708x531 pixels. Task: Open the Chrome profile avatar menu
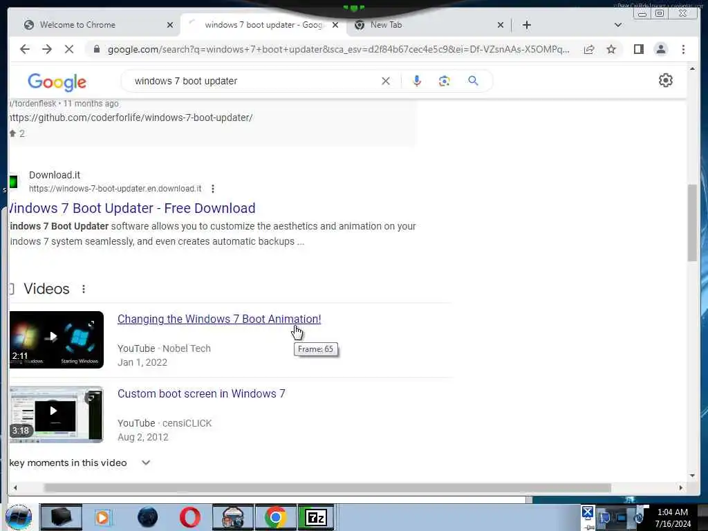coord(661,49)
